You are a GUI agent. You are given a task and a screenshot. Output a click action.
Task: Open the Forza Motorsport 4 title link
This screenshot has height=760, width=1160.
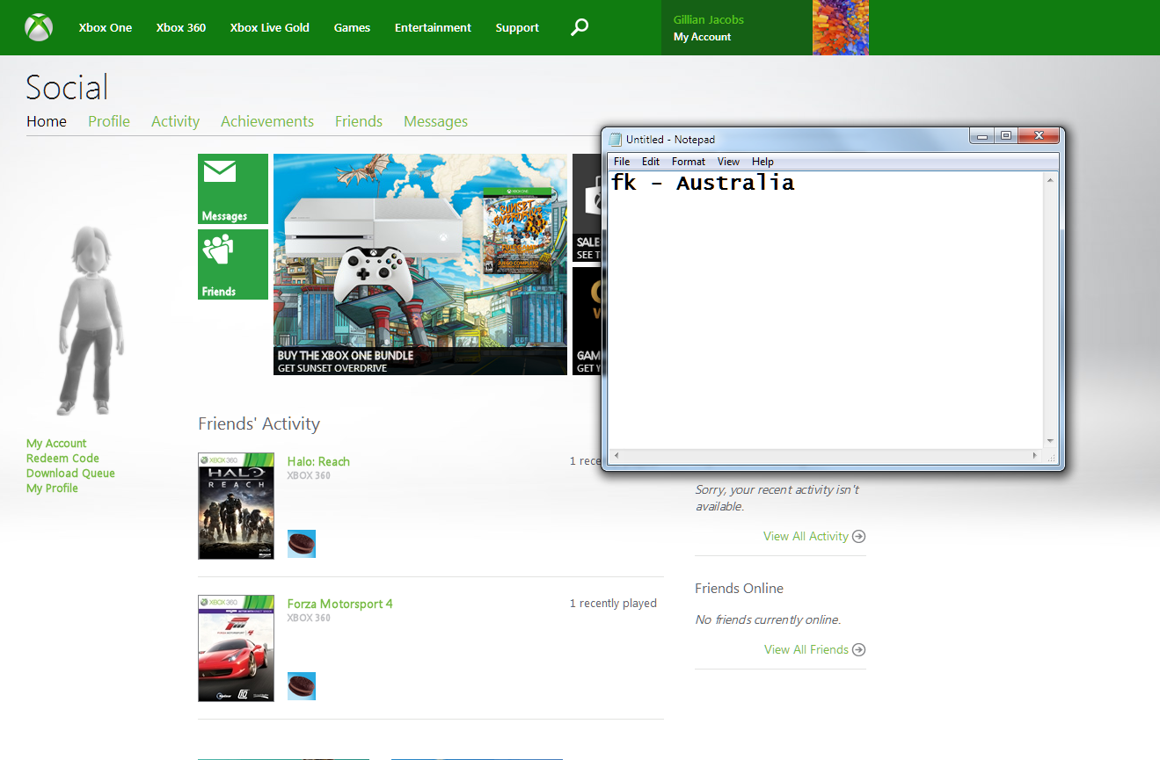point(339,604)
